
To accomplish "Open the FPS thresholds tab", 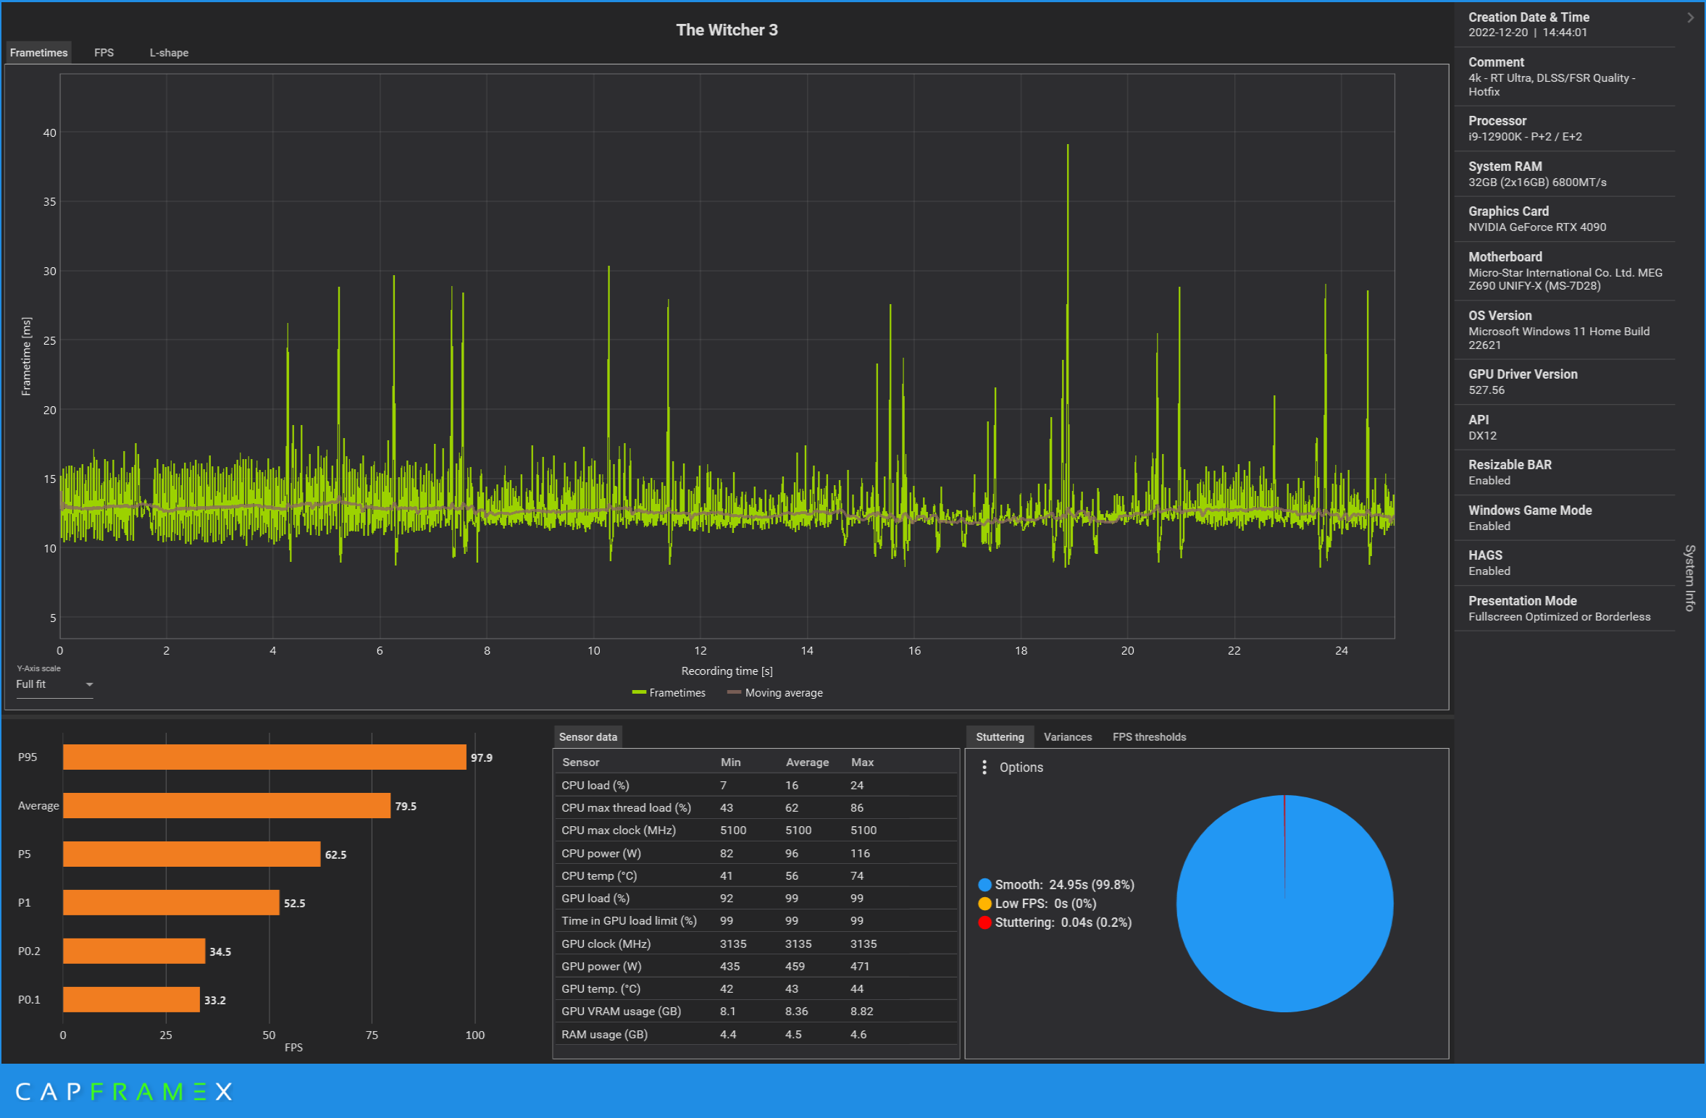I will 1149,737.
